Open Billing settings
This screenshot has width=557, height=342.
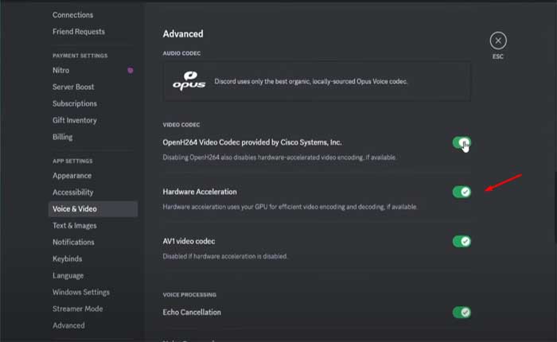click(62, 137)
